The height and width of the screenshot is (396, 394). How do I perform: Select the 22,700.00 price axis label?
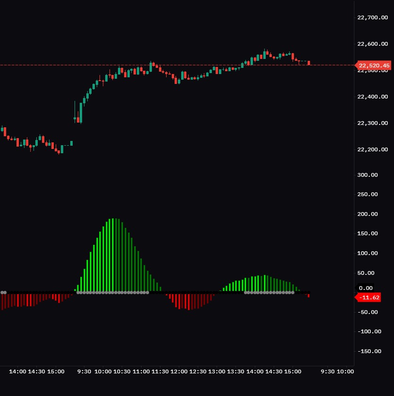(x=372, y=17)
